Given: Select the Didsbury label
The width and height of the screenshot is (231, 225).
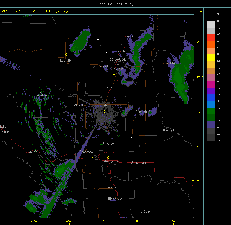Looking at the screenshot, I should pyautogui.click(x=103, y=115).
